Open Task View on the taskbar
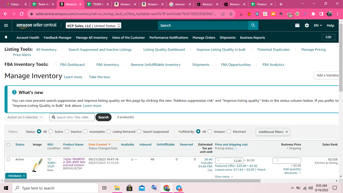This screenshot has width=343, height=193. (104, 188)
